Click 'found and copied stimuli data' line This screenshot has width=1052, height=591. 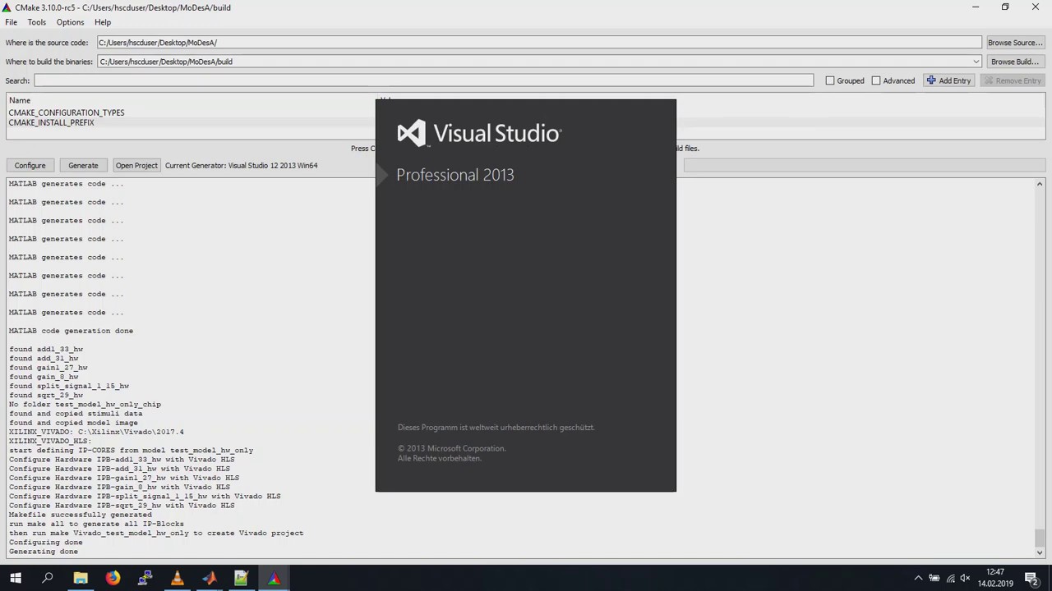pyautogui.click(x=76, y=414)
